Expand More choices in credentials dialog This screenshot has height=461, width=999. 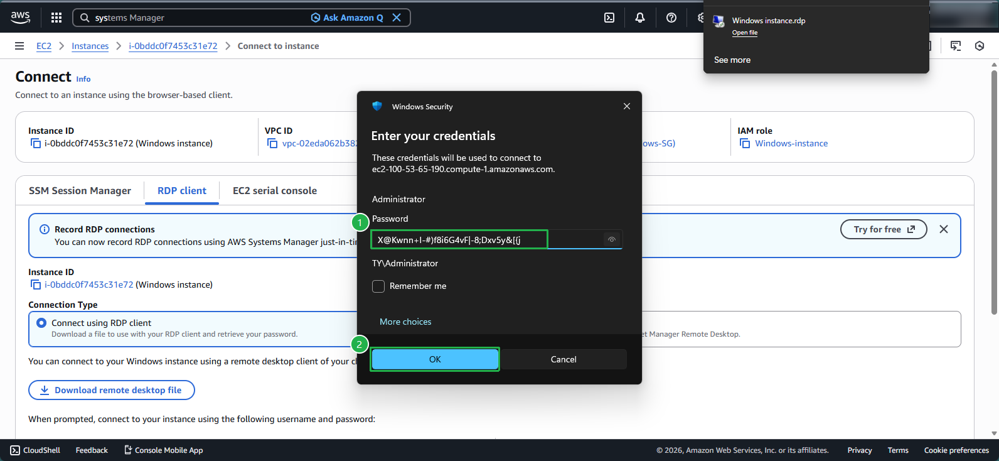pyautogui.click(x=405, y=322)
